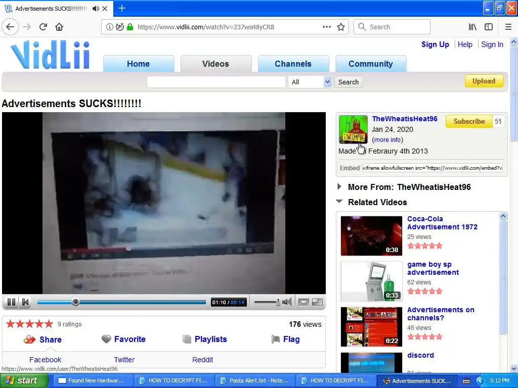Click the green padlock security icon
The width and height of the screenshot is (518, 388).
click(x=130, y=27)
